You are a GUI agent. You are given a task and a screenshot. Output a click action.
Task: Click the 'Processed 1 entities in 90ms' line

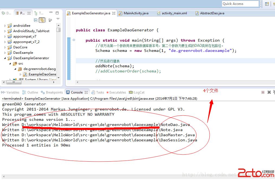(36, 145)
